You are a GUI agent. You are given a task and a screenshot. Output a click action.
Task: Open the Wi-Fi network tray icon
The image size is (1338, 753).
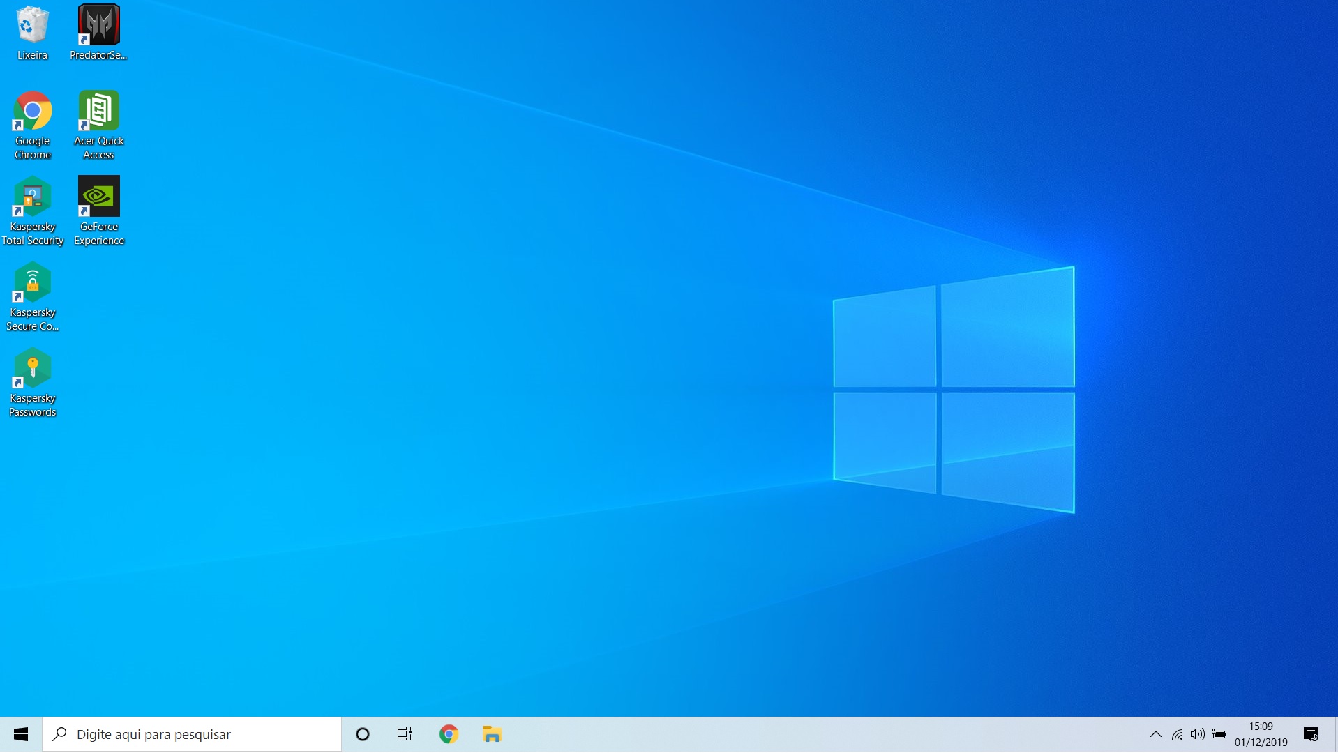click(x=1178, y=734)
